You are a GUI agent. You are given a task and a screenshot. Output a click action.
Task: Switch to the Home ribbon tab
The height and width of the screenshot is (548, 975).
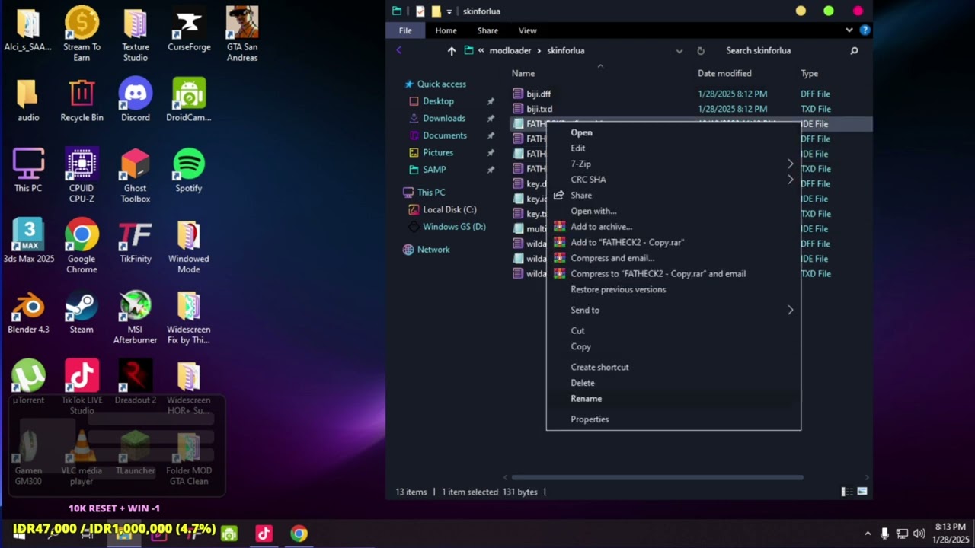pos(446,30)
